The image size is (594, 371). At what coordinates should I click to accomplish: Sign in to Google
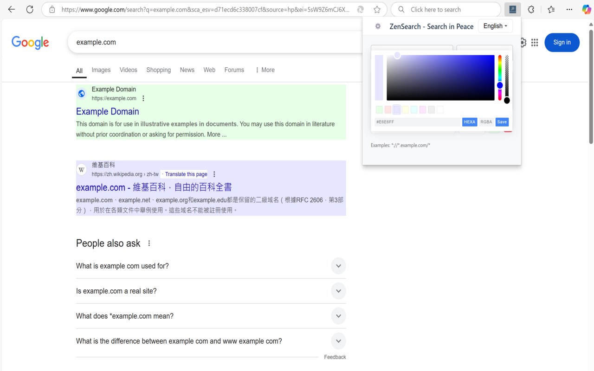pyautogui.click(x=562, y=42)
